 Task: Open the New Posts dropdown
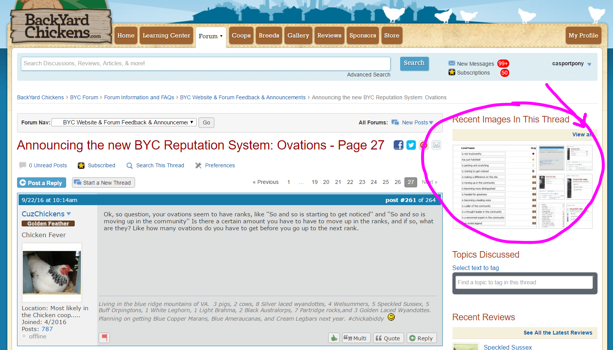[431, 122]
